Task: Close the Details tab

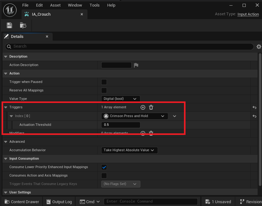Action: click(47, 37)
